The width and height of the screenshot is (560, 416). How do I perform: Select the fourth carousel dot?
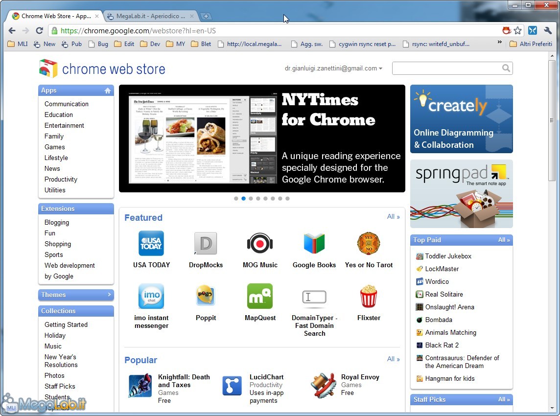click(258, 199)
